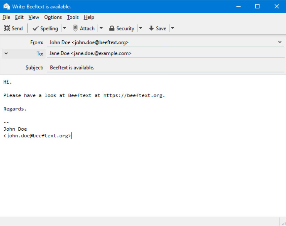
Task: Close the compose window
Action: (x=277, y=7)
